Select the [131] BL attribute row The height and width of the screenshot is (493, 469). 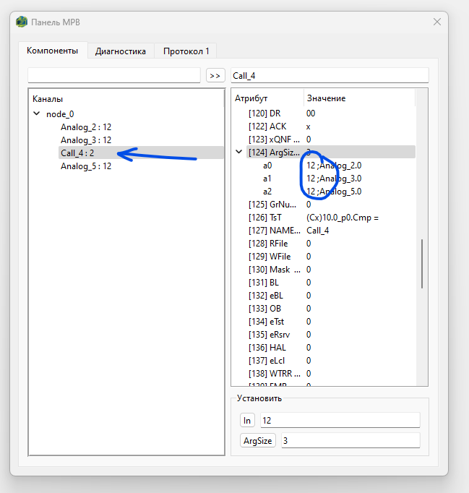331,283
